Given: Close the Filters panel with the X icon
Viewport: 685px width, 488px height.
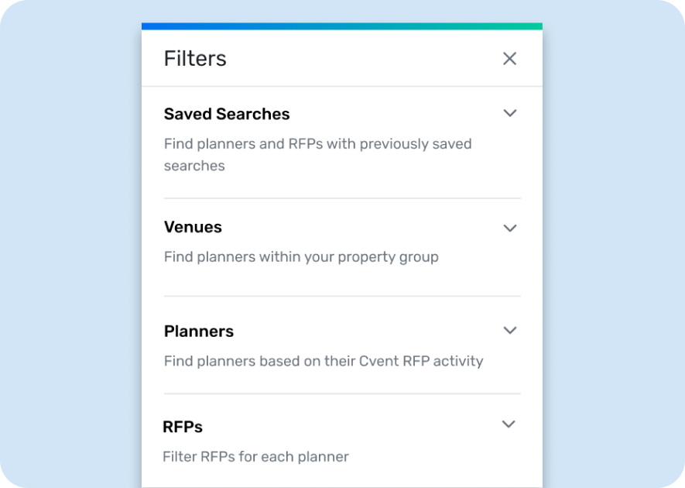Looking at the screenshot, I should 509,59.
